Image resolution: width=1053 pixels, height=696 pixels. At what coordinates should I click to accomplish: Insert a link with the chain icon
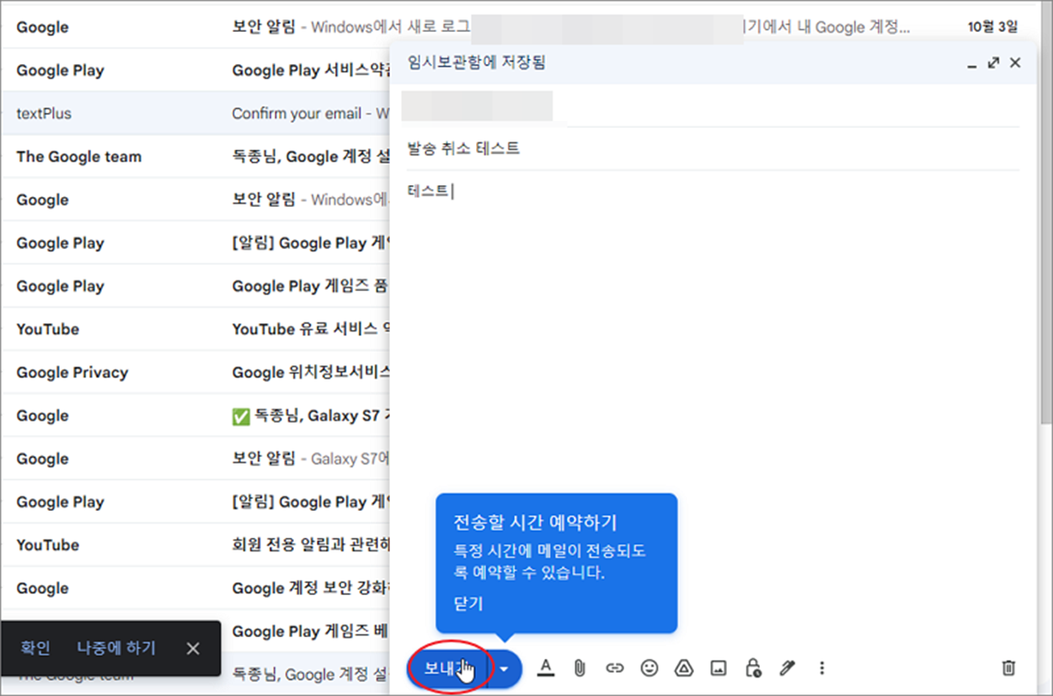pos(615,668)
